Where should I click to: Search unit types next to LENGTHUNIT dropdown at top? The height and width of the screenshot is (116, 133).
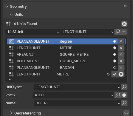[118, 32]
